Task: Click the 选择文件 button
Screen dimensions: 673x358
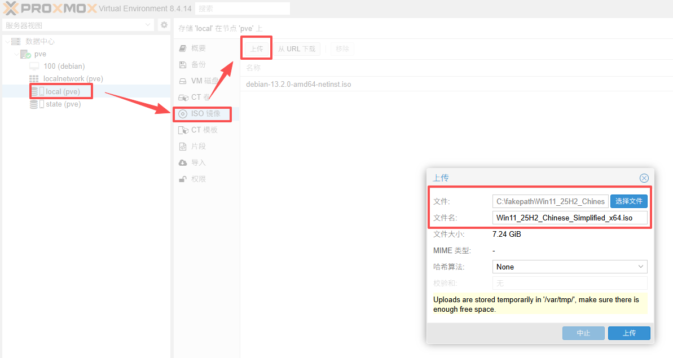Action: click(628, 201)
